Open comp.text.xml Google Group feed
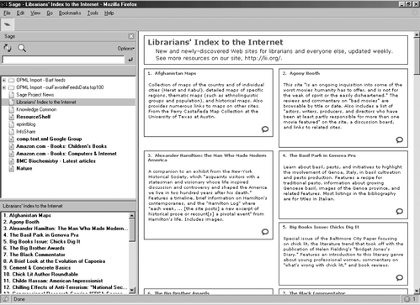 (49, 139)
